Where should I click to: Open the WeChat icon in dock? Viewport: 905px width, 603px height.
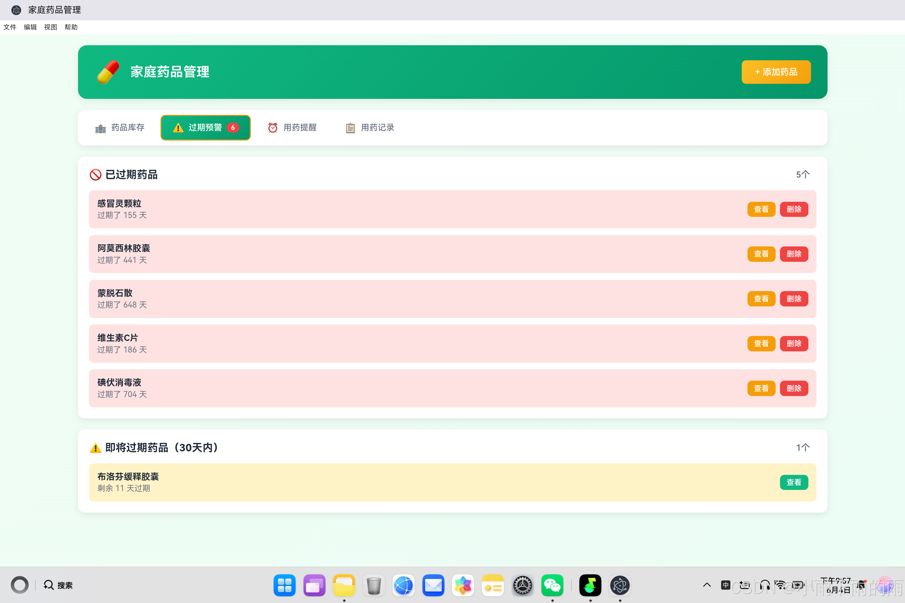[552, 585]
